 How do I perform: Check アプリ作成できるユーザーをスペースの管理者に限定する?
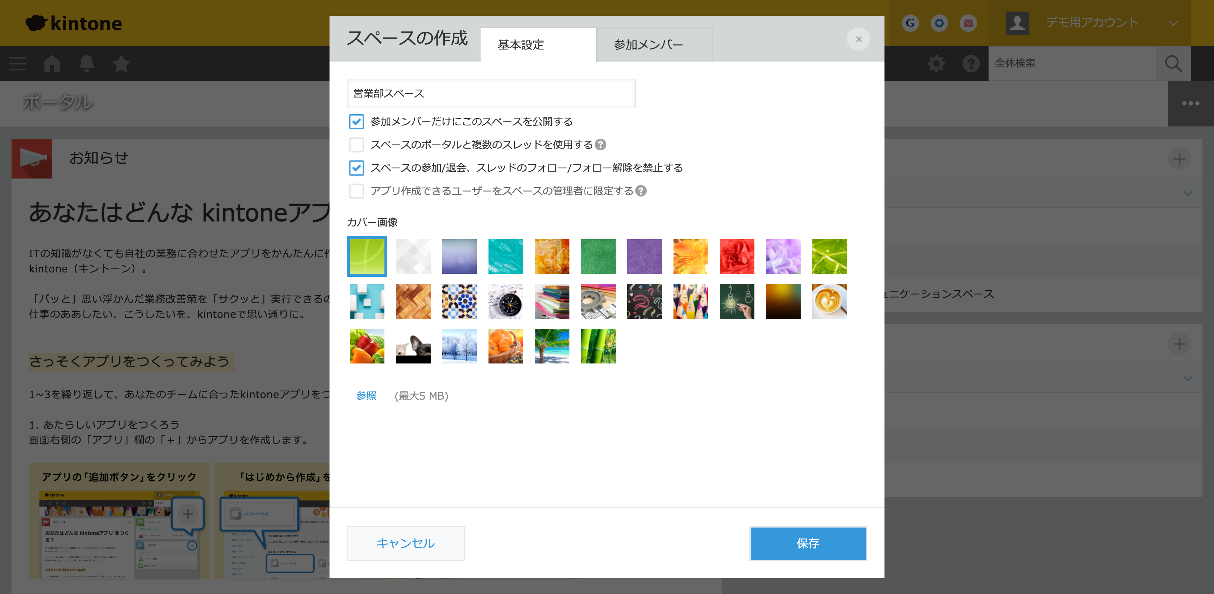coord(357,191)
